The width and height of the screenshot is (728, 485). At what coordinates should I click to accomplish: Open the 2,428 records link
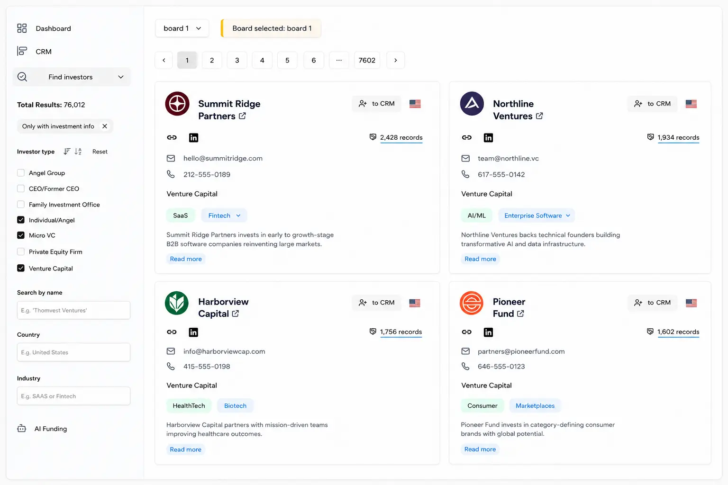(401, 138)
